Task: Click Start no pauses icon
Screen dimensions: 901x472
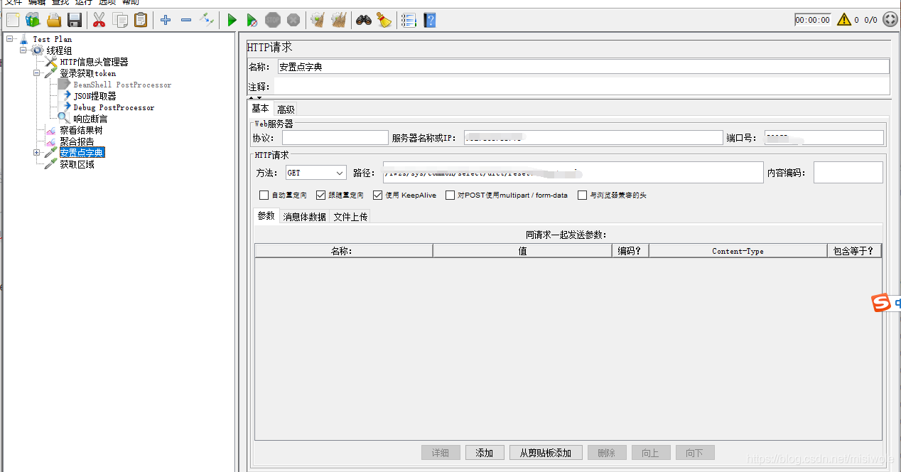Action: tap(252, 20)
